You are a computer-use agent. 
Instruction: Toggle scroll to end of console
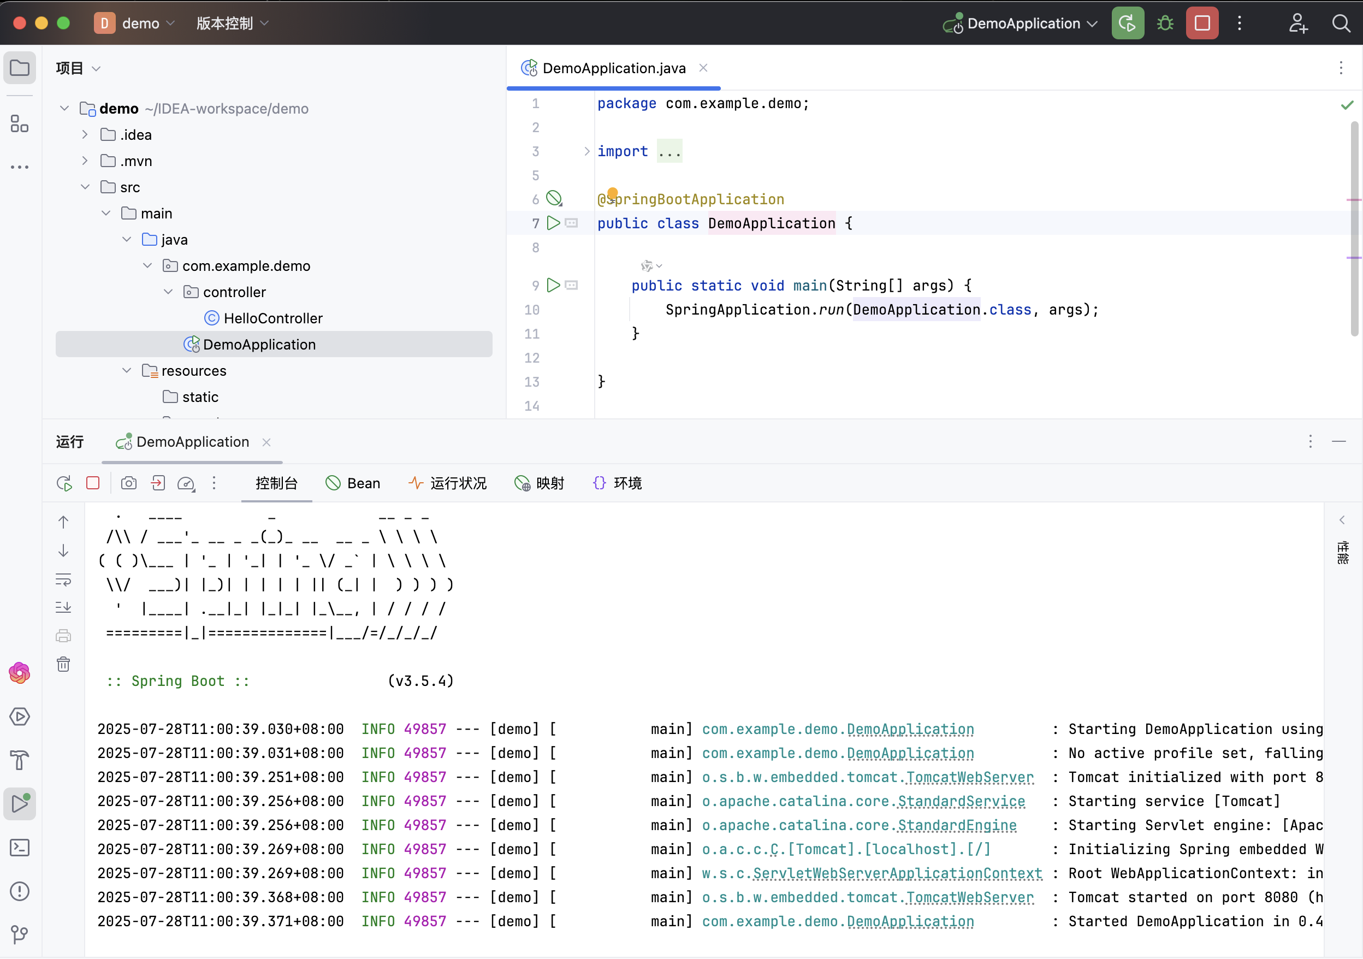(63, 607)
